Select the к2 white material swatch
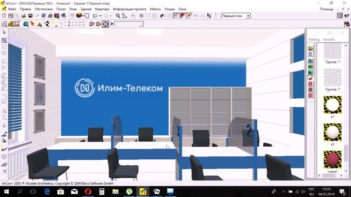Viewport: 351px width, 197px height. 333,132
